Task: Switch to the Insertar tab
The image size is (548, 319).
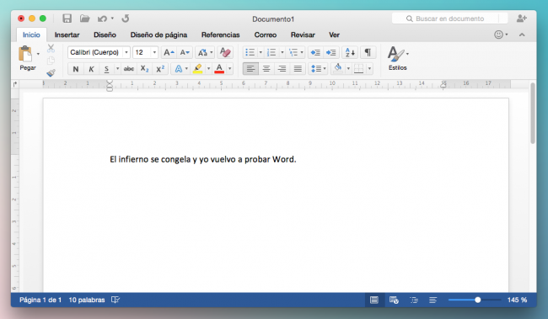Action: (67, 35)
